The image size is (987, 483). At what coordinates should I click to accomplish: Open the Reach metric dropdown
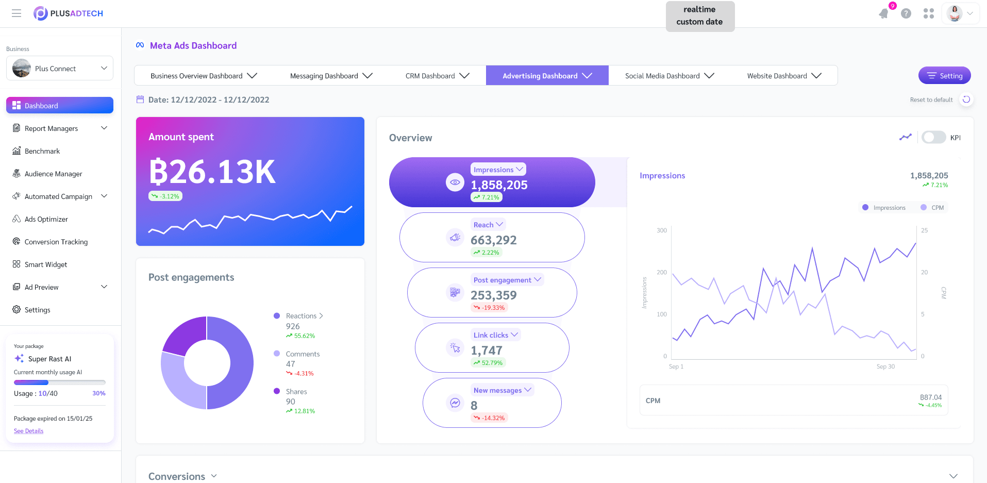tap(488, 224)
